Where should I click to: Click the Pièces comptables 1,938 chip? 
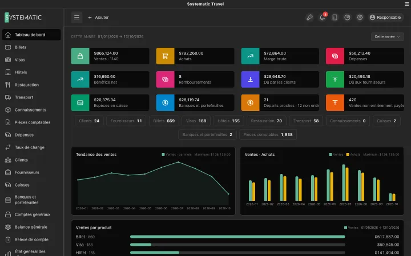coord(268,134)
